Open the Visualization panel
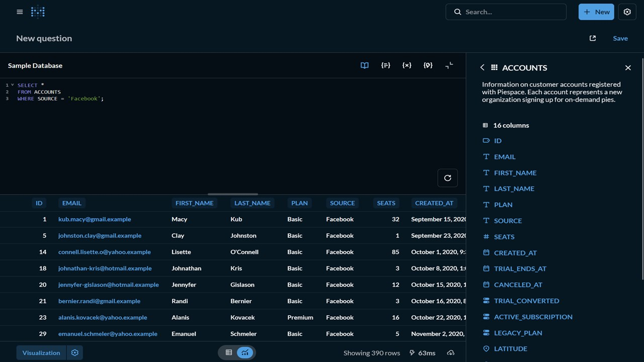644x362 pixels. point(41,352)
